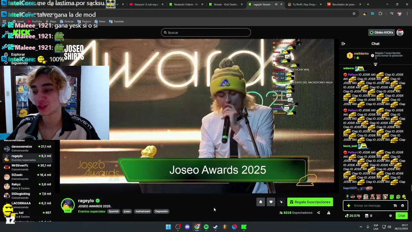This screenshot has height=232, width=412.
Task: Open Kick app icon in taskbar
Action: click(x=244, y=227)
